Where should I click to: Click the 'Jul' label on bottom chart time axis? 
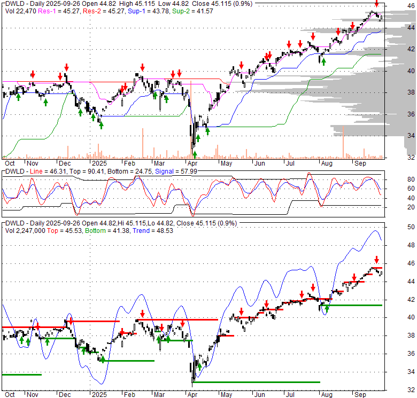(x=290, y=395)
